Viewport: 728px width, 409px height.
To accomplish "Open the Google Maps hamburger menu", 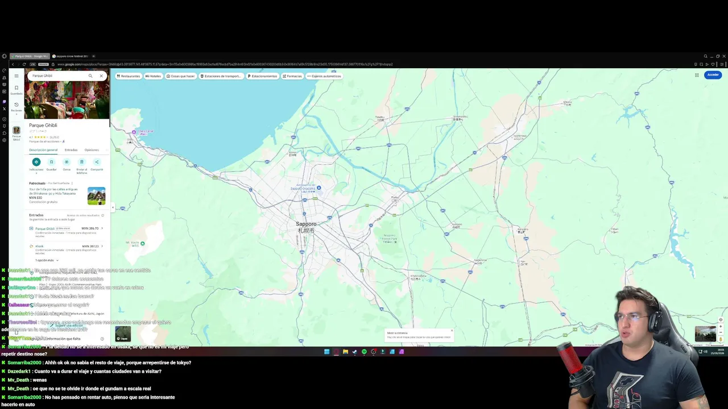I will point(16,76).
